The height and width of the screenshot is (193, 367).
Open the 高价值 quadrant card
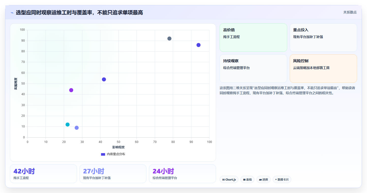pyautogui.click(x=253, y=38)
